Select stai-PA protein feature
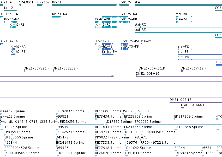Viewport: 222px width, 157px height. 200,60
